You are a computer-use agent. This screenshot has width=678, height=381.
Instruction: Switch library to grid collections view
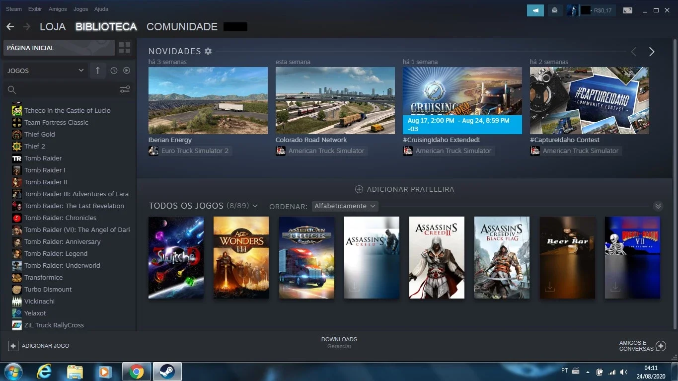click(x=125, y=48)
